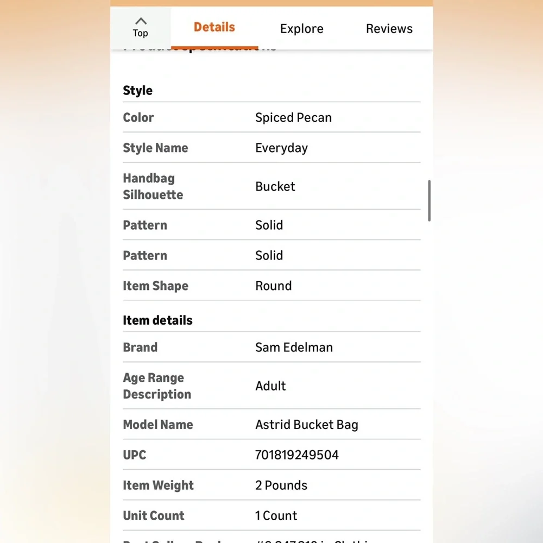Click the 'Style Name' row label

(x=155, y=148)
